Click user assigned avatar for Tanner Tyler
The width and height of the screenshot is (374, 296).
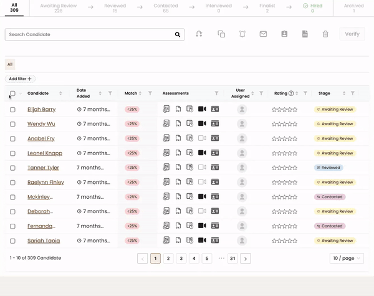[x=242, y=168]
